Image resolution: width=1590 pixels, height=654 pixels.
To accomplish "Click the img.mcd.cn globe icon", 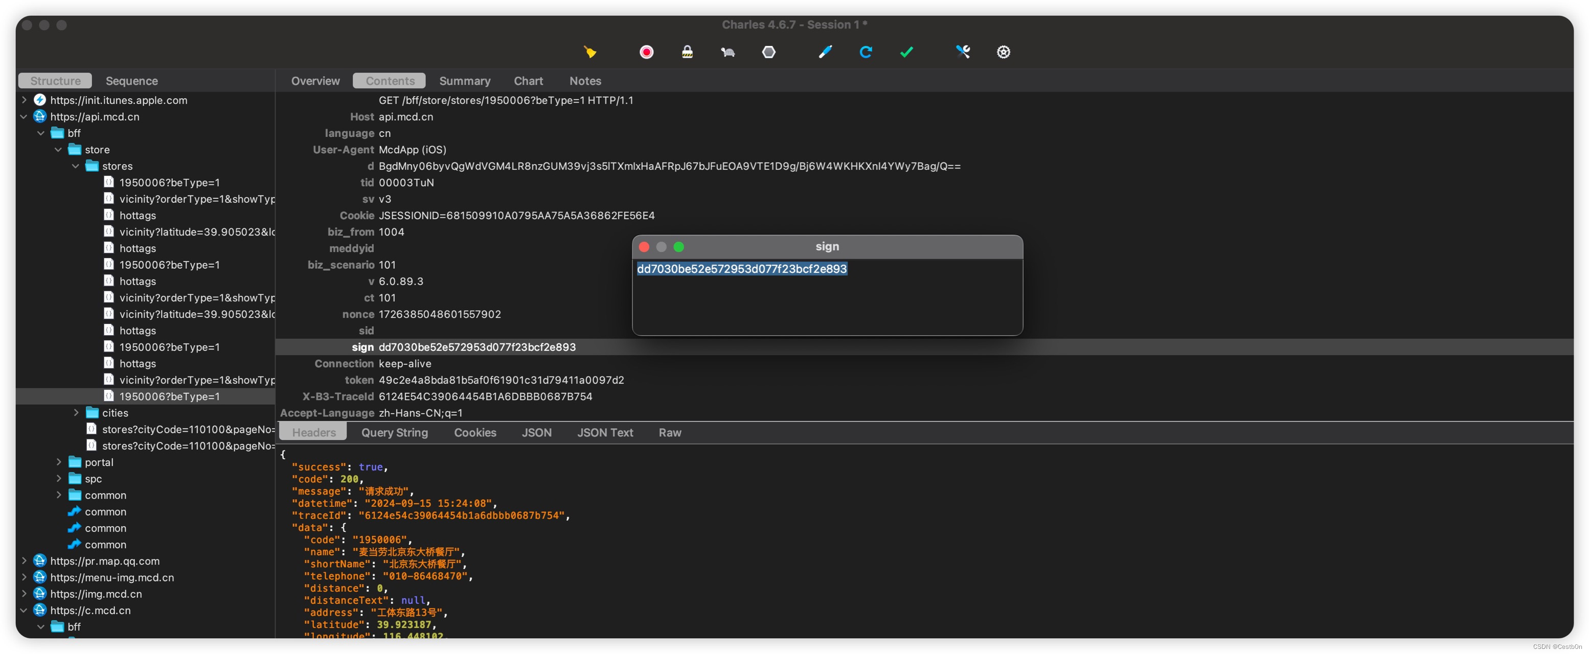I will [40, 593].
